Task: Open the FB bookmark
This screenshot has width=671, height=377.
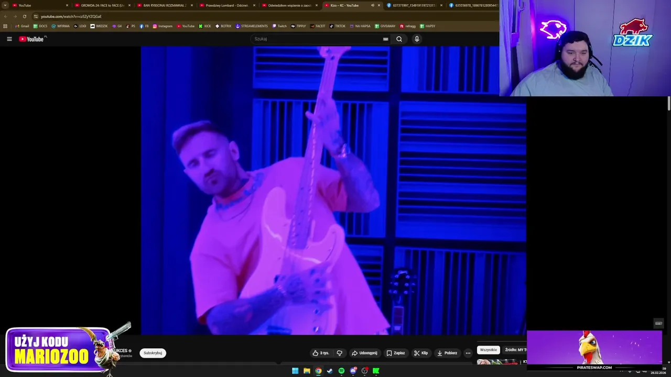Action: [144, 26]
